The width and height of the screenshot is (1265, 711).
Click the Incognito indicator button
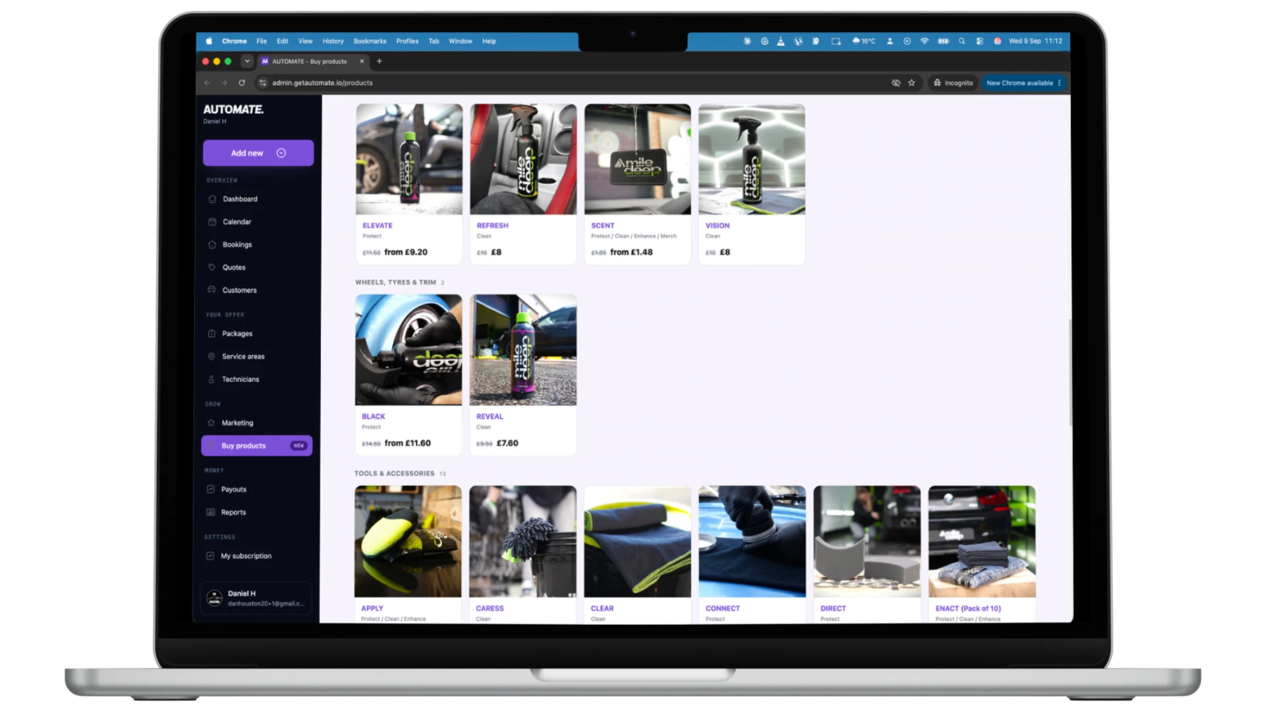(953, 83)
